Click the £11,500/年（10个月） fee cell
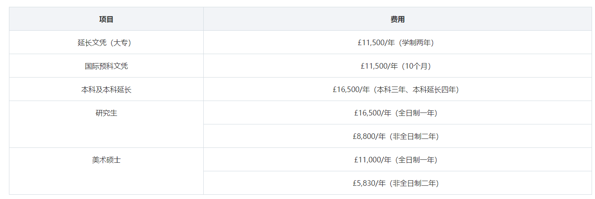The width and height of the screenshot is (595, 199). pos(397,66)
